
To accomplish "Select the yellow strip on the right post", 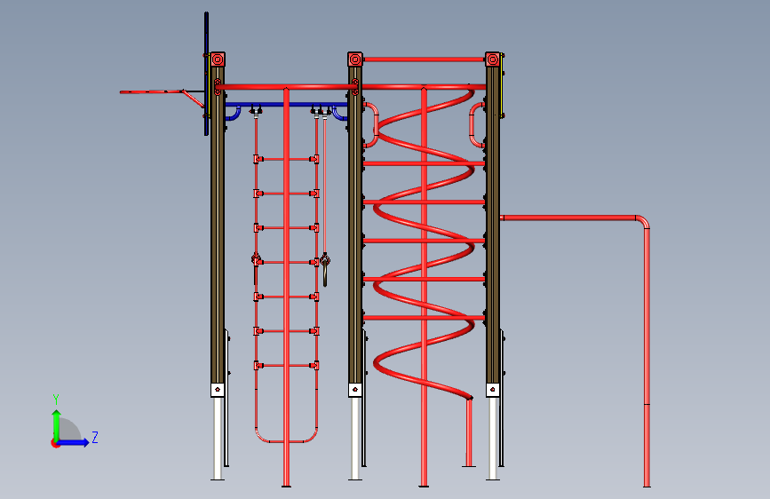I will (502, 86).
